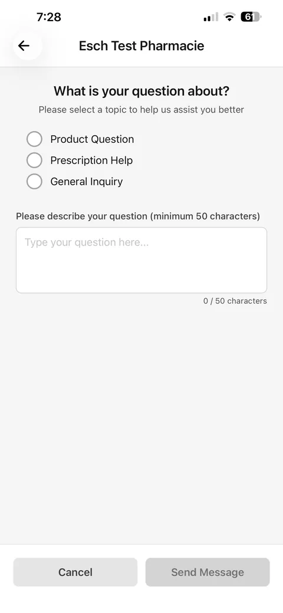Select the Product Question radio button
The height and width of the screenshot is (613, 283).
(x=34, y=139)
